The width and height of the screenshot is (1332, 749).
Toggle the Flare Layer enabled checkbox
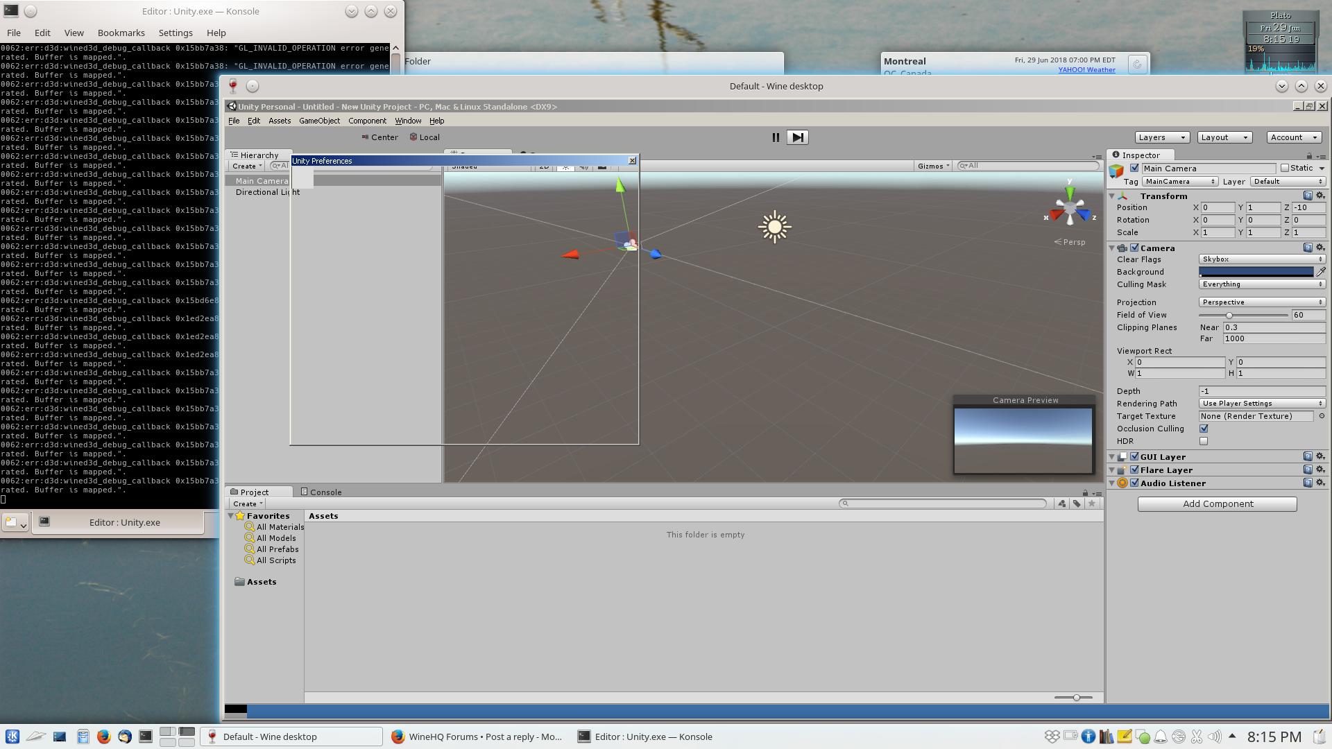(1135, 470)
